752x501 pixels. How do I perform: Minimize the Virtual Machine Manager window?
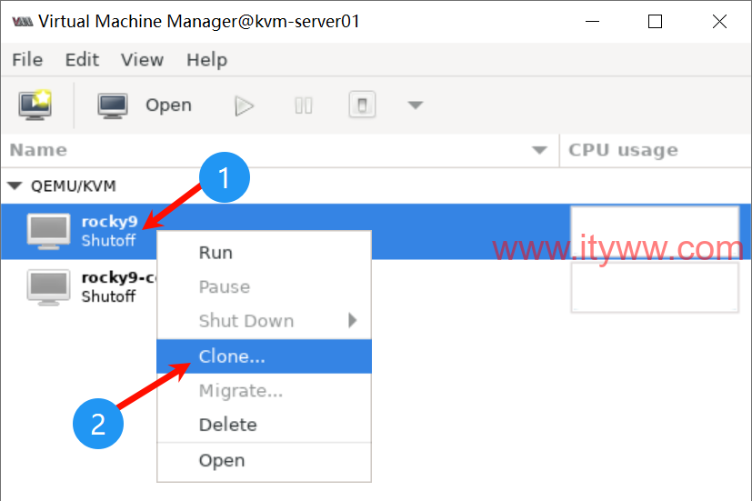tap(593, 21)
